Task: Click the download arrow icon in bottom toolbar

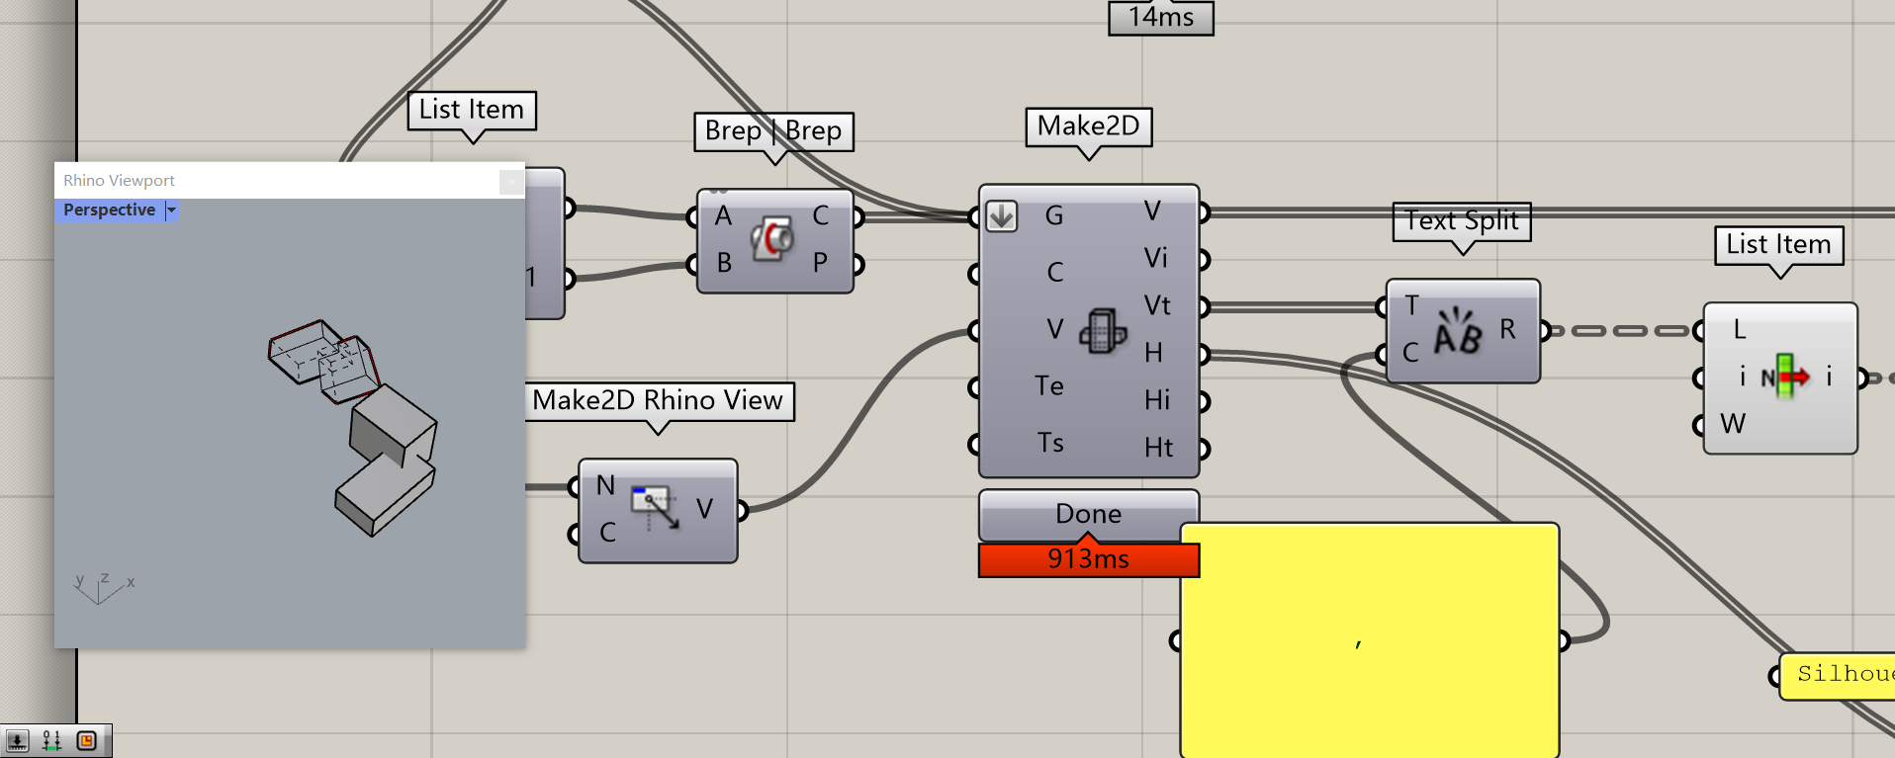Action: [x=17, y=740]
